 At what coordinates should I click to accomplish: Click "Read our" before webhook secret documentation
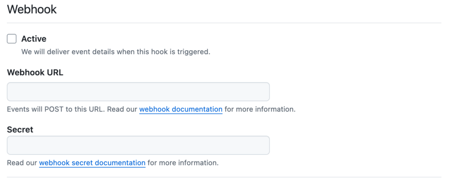[22, 163]
